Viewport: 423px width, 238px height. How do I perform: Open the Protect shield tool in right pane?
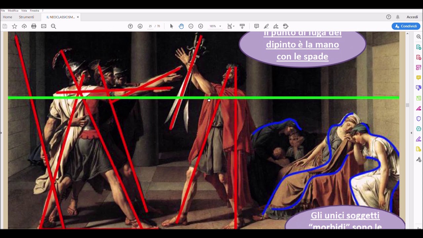tap(419, 119)
